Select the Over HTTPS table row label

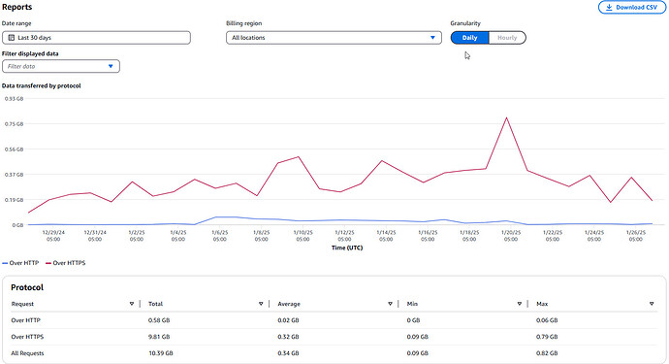[27, 337]
